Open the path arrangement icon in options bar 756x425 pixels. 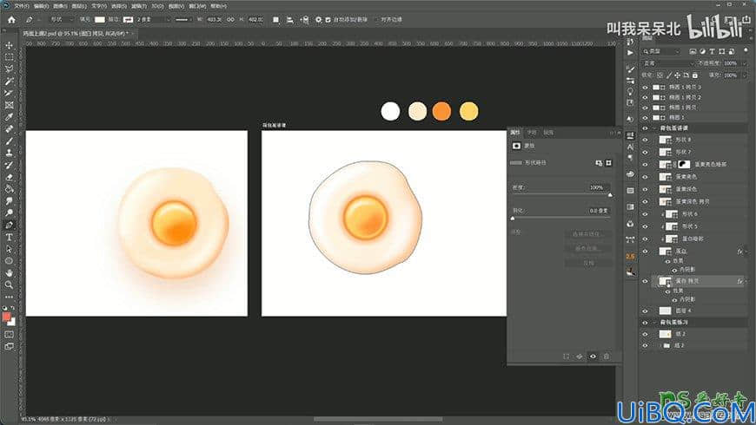[x=304, y=20]
